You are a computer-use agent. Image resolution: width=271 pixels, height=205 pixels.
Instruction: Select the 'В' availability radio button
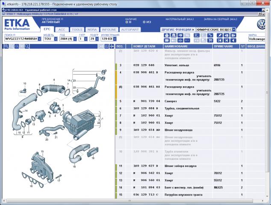pos(127,22)
